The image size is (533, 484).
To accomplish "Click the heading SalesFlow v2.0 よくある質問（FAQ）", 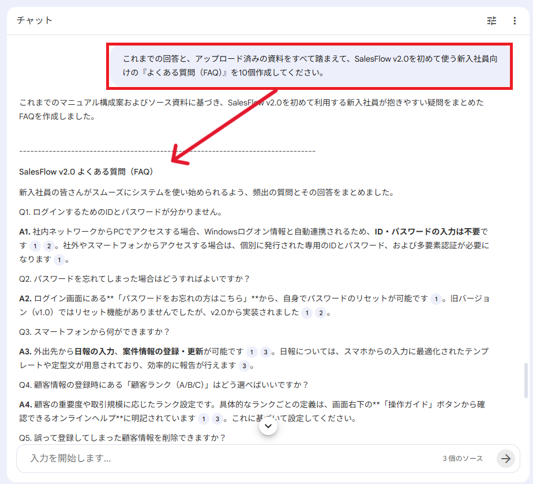I will click(86, 172).
